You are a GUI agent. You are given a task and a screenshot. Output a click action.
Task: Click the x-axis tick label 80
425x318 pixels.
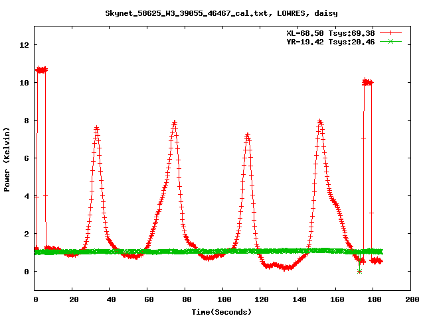(187, 299)
